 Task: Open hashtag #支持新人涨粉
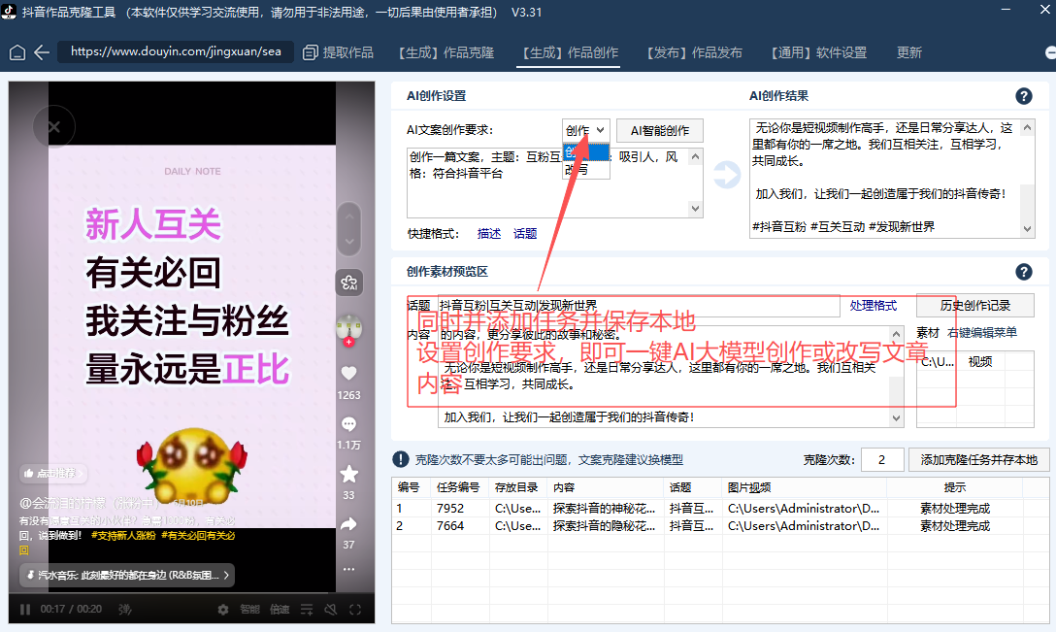coord(123,536)
